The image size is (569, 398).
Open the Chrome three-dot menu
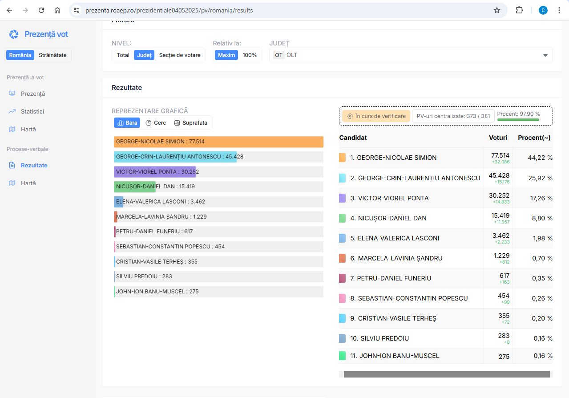tap(559, 10)
